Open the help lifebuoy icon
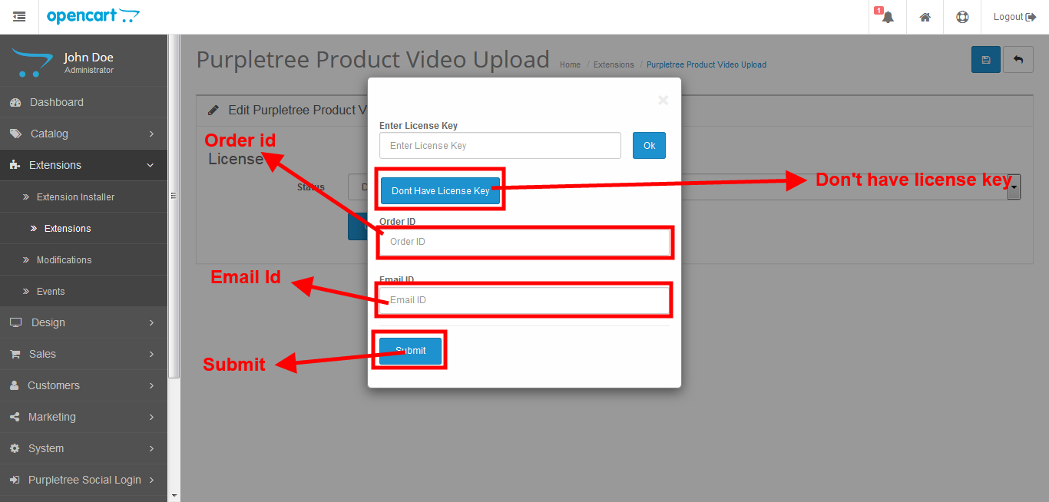 click(x=962, y=17)
